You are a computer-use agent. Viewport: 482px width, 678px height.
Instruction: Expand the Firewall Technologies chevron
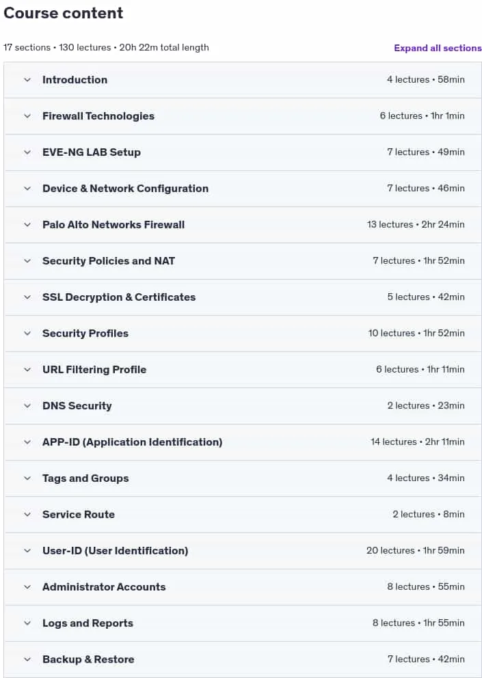click(27, 116)
